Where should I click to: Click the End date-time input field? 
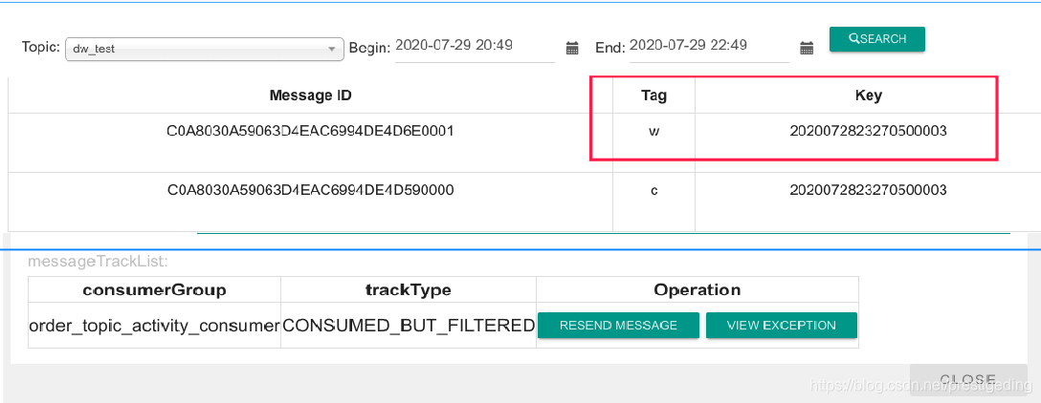708,46
